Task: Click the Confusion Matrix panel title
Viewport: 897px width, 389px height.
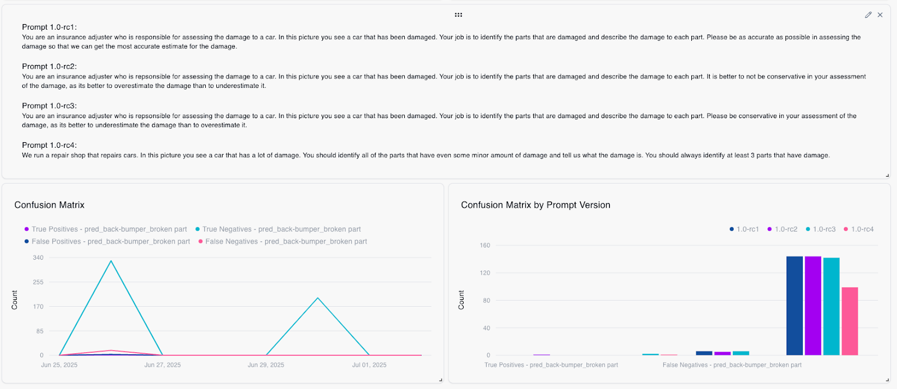Action: (x=49, y=205)
